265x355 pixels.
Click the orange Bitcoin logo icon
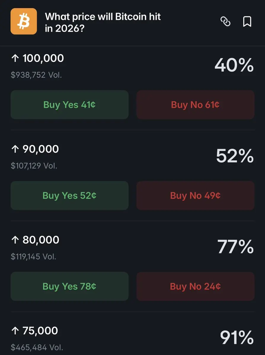click(24, 21)
